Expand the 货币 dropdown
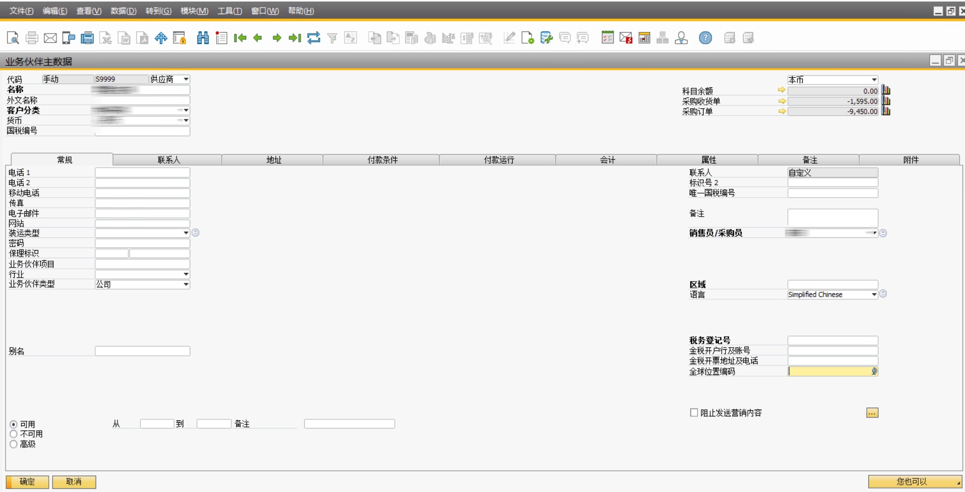Screen dimensions: 965x492 pyautogui.click(x=186, y=120)
